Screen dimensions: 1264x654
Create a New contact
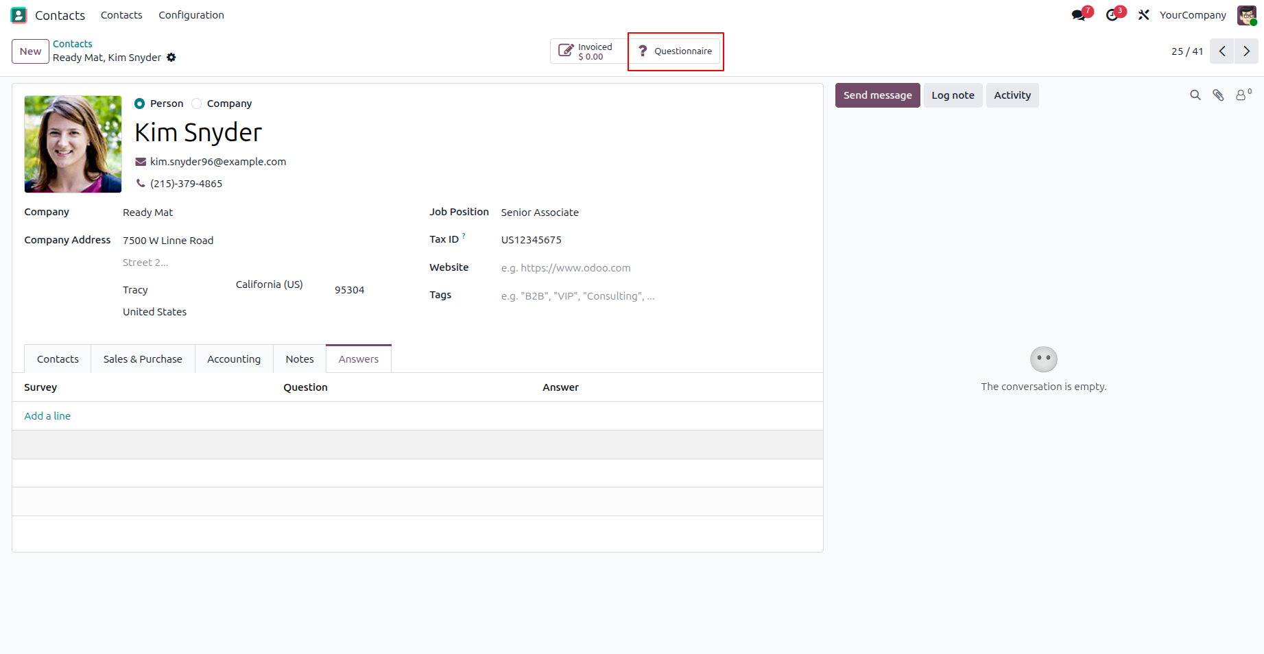pos(30,51)
